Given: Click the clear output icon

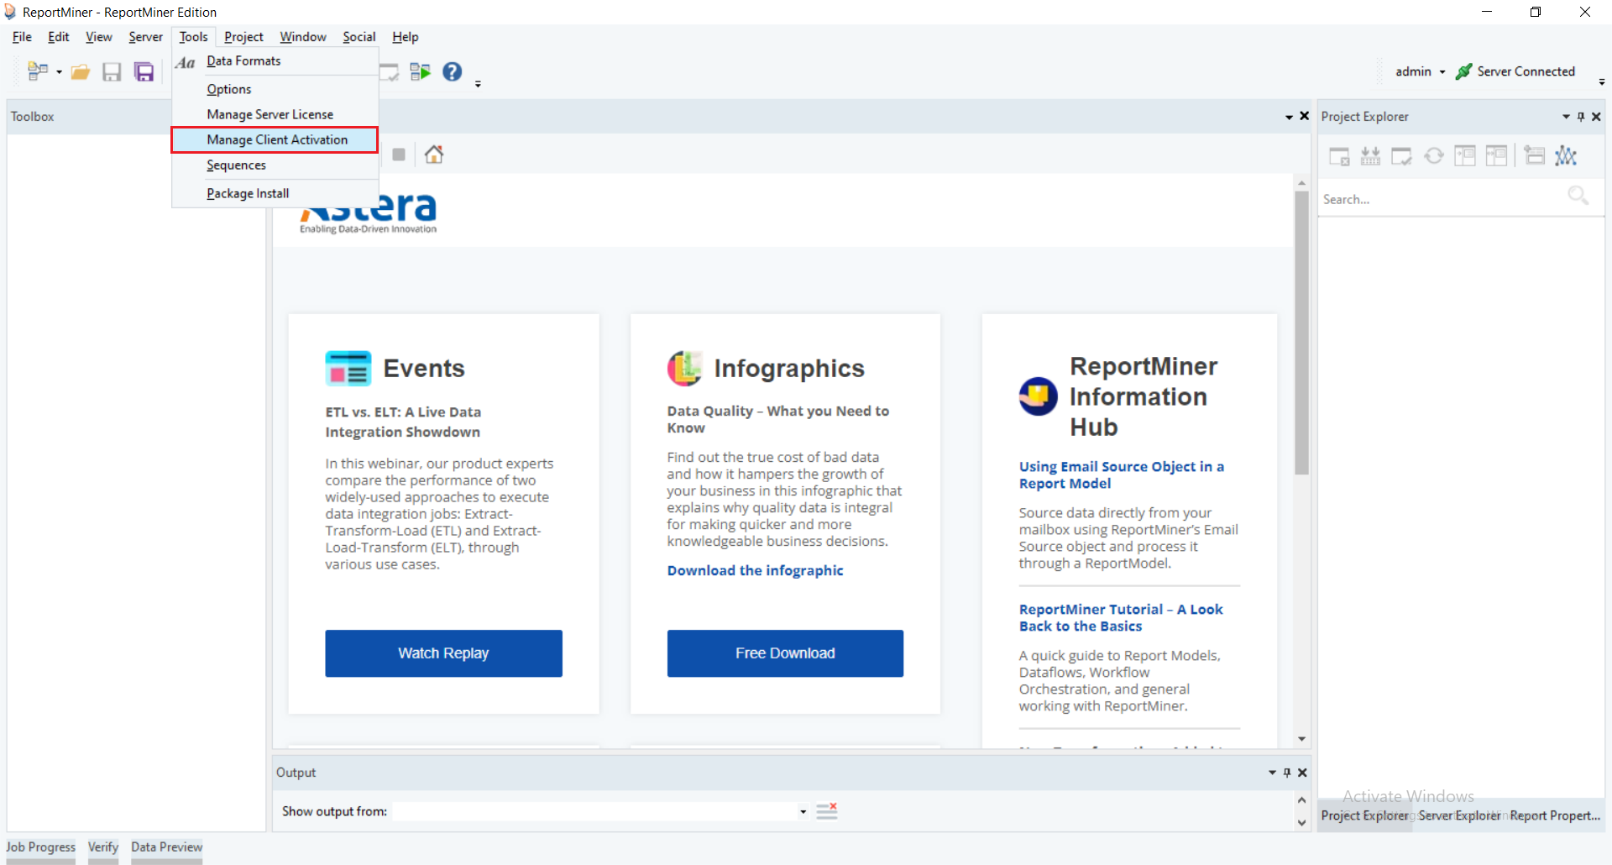Looking at the screenshot, I should (827, 811).
